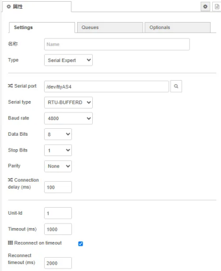Open the Data Bits dropdown

58,134
